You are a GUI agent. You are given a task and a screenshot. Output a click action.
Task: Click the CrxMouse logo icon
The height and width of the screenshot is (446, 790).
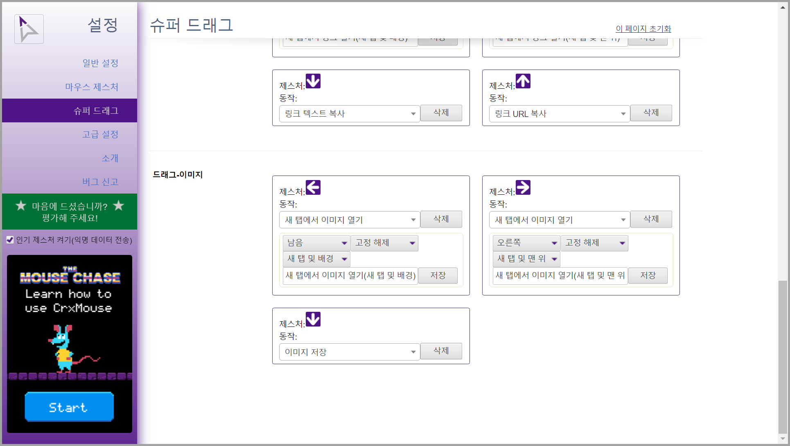[x=29, y=29]
